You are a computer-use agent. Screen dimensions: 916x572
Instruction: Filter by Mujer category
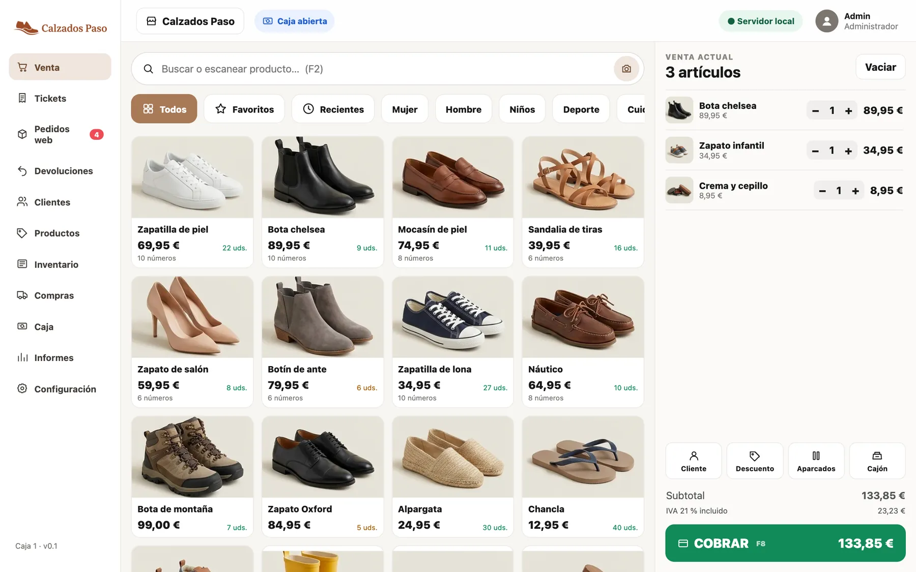click(405, 109)
